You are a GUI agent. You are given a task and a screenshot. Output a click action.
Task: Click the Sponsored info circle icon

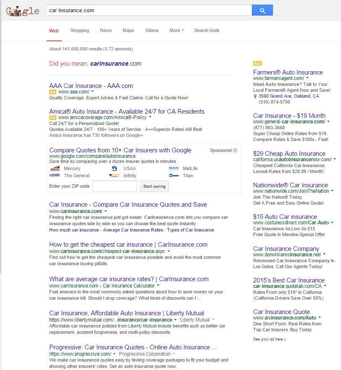click(235, 150)
